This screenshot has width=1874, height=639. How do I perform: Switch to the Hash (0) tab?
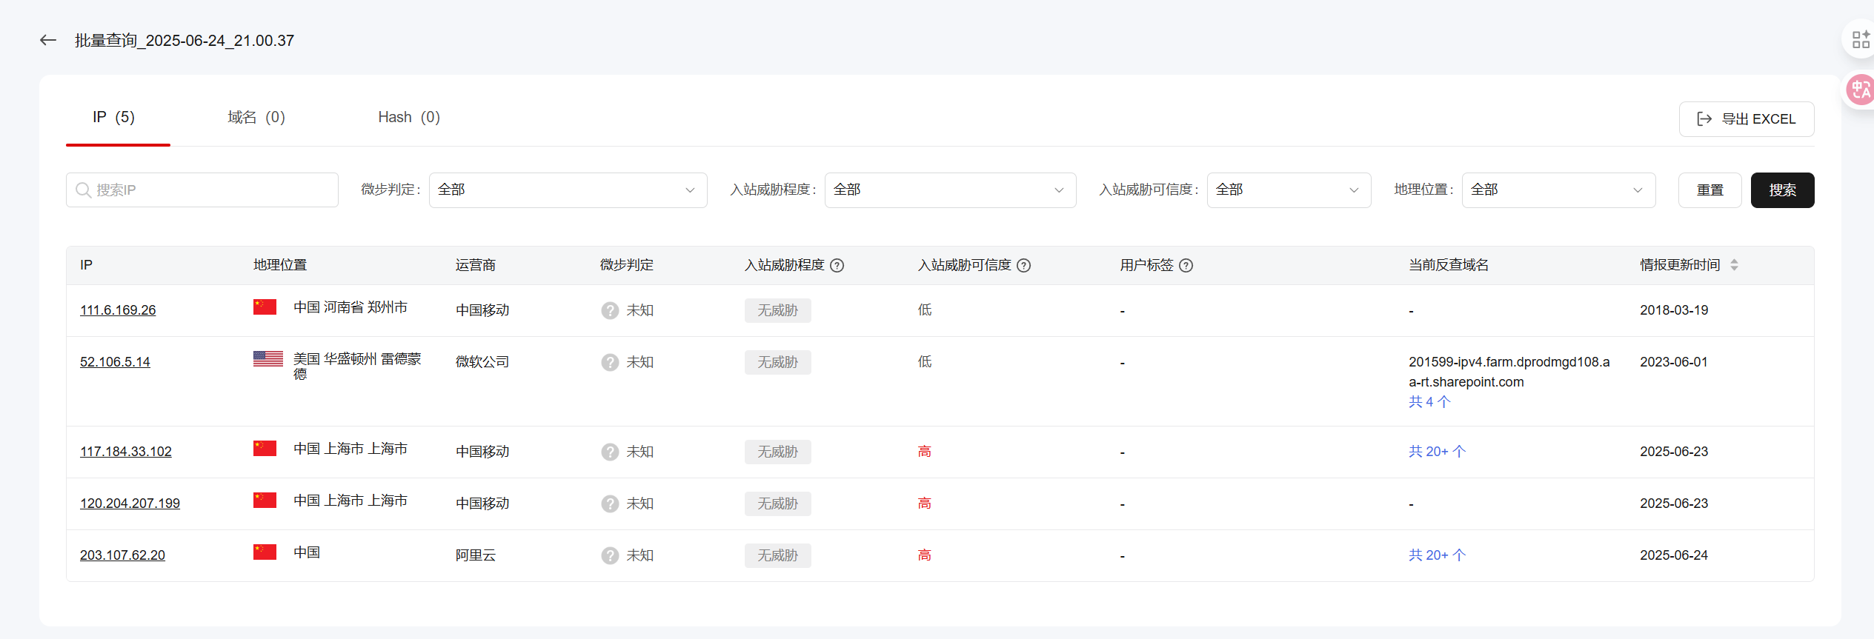[x=408, y=118]
